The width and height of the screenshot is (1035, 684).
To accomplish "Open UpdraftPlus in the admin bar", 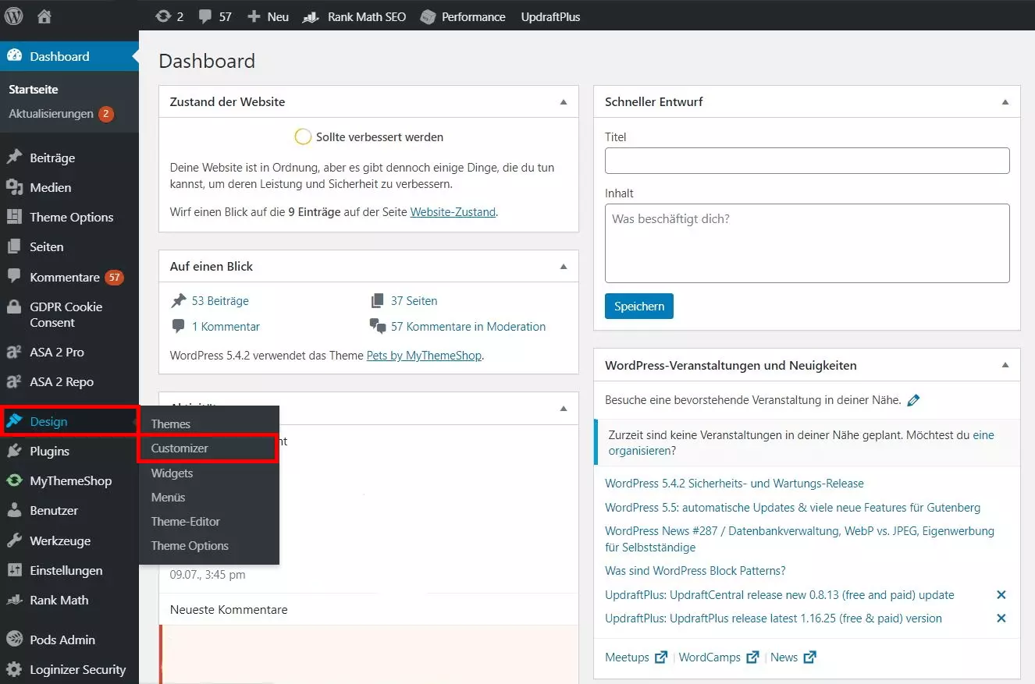I will [x=550, y=16].
